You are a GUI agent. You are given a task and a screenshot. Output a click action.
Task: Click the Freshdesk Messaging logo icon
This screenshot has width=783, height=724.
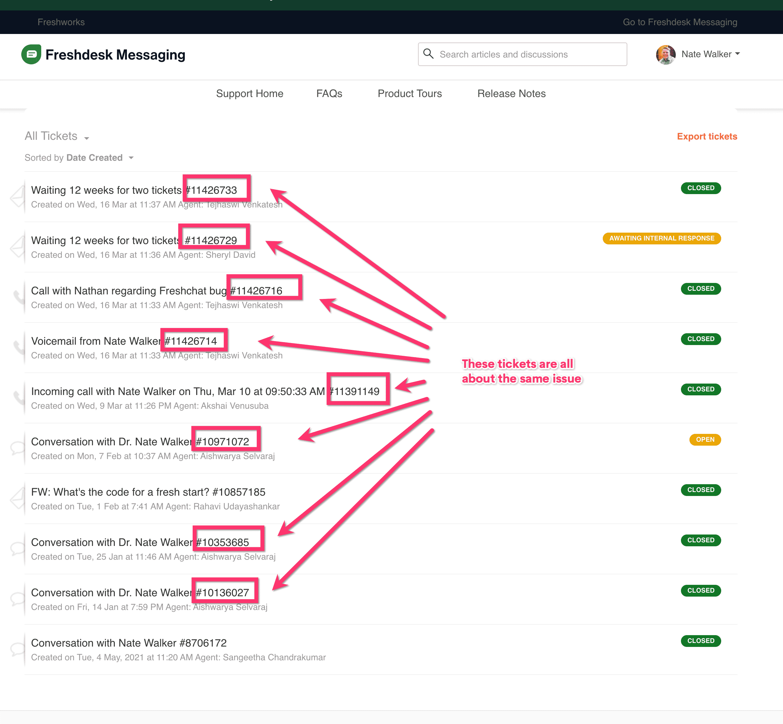pyautogui.click(x=31, y=54)
